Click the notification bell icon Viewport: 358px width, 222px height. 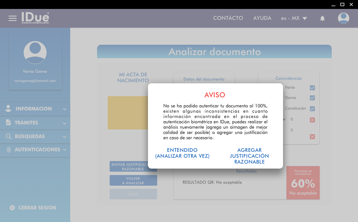pos(322,18)
